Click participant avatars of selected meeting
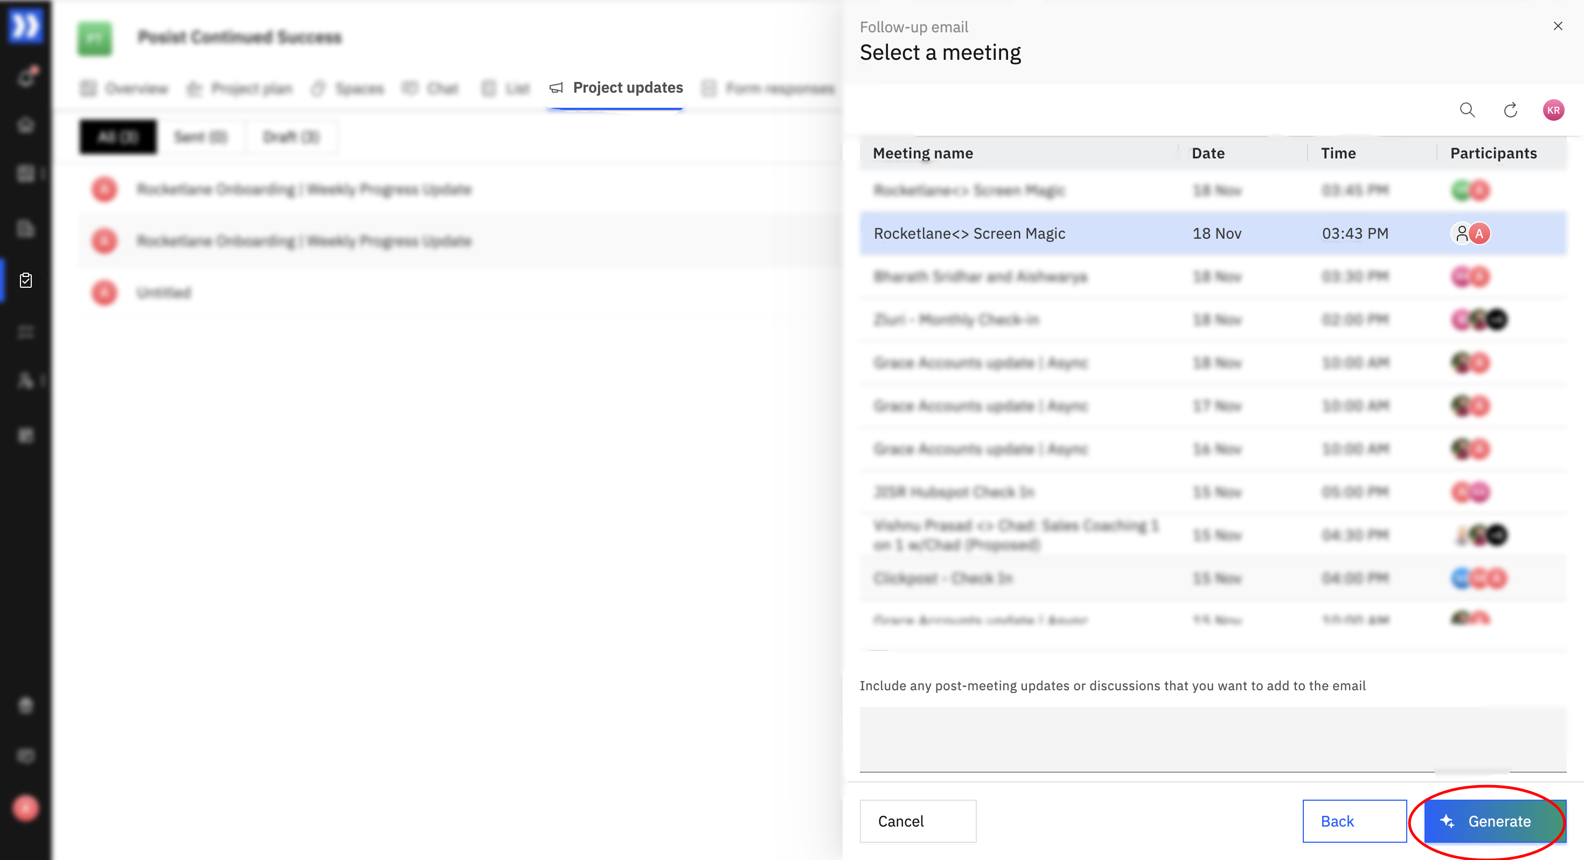 (1470, 234)
